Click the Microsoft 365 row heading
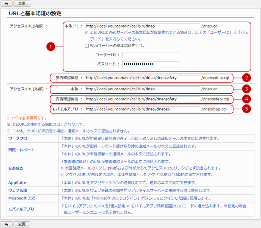Image resolution: width=261 pixels, height=228 pixels. 22,198
